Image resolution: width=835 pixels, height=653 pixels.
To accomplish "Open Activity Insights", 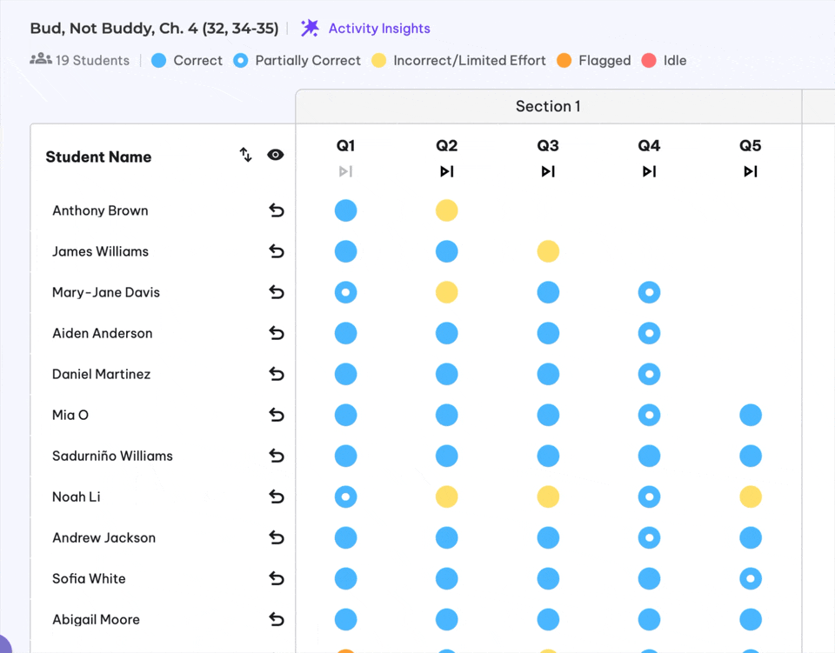I will coord(378,28).
